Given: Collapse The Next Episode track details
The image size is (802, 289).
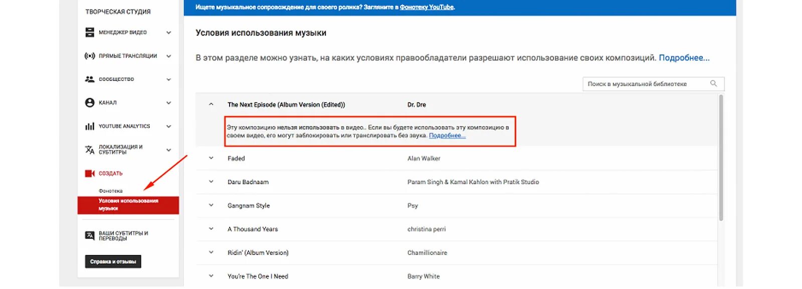Looking at the screenshot, I should tap(211, 104).
